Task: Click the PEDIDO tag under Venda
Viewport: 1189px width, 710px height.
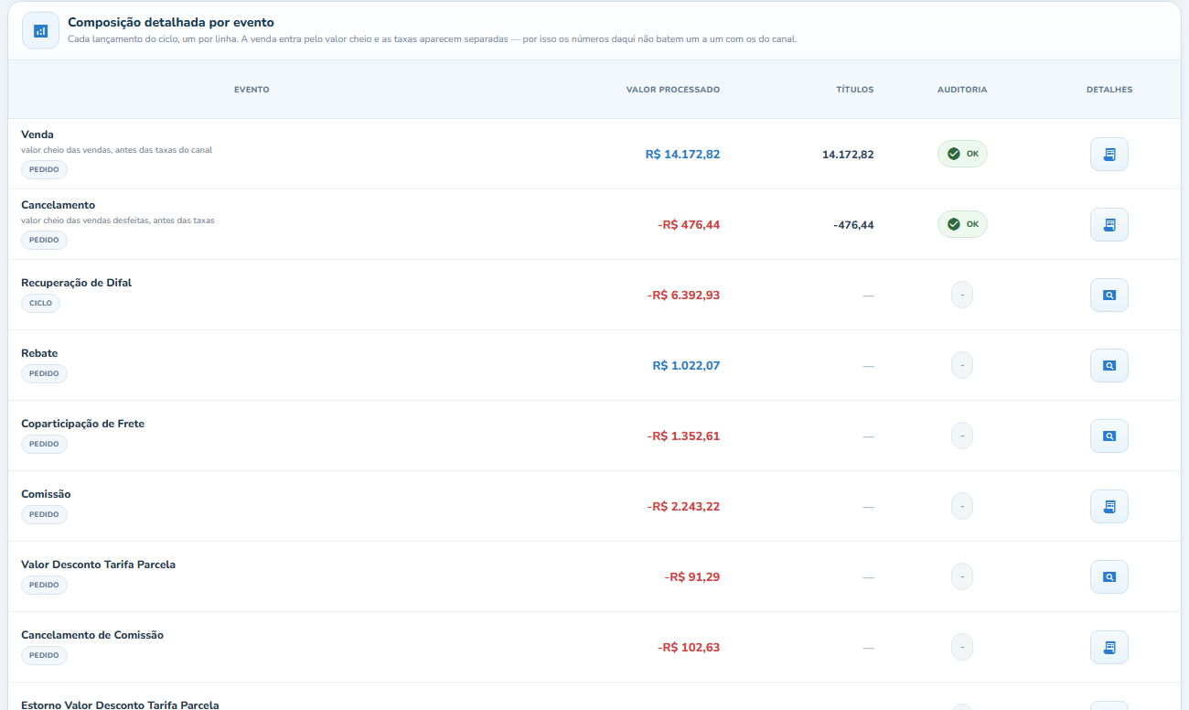Action: pos(44,169)
